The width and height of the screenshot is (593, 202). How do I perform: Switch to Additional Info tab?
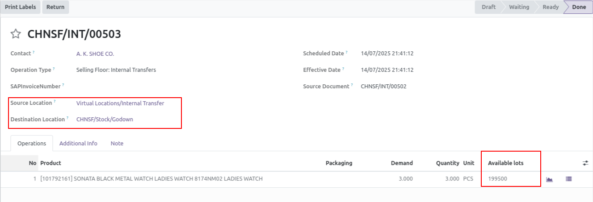coord(78,144)
